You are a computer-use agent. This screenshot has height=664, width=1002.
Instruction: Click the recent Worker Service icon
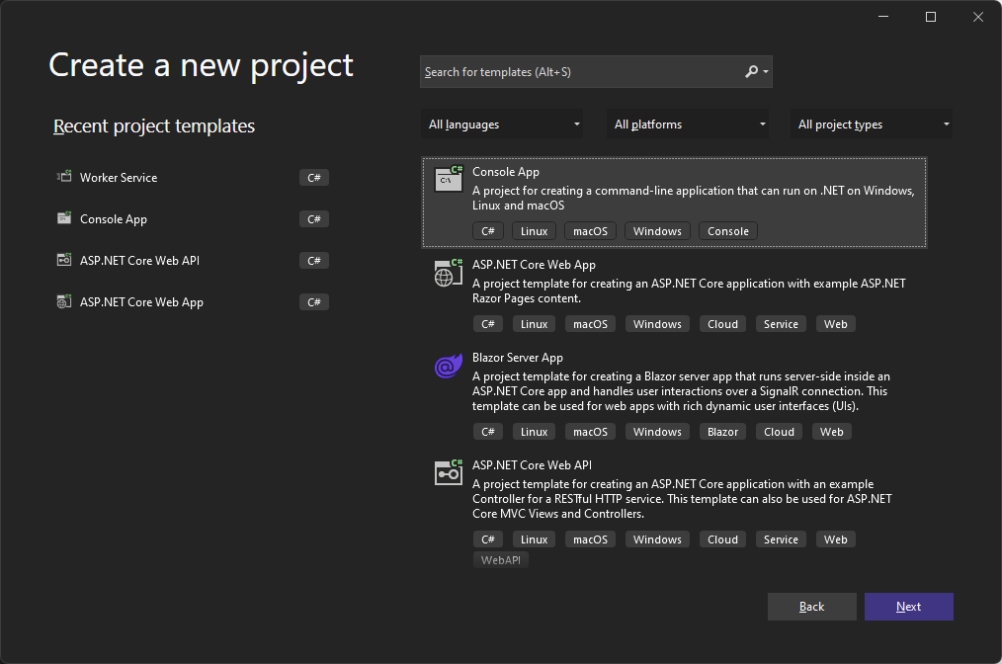pyautogui.click(x=64, y=178)
